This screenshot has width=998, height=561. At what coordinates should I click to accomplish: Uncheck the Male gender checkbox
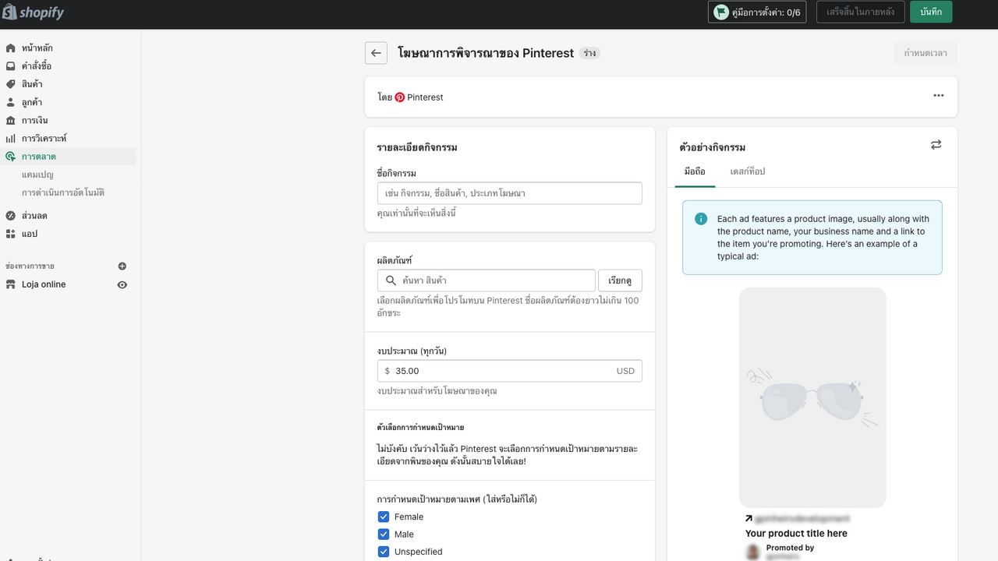[x=384, y=535]
